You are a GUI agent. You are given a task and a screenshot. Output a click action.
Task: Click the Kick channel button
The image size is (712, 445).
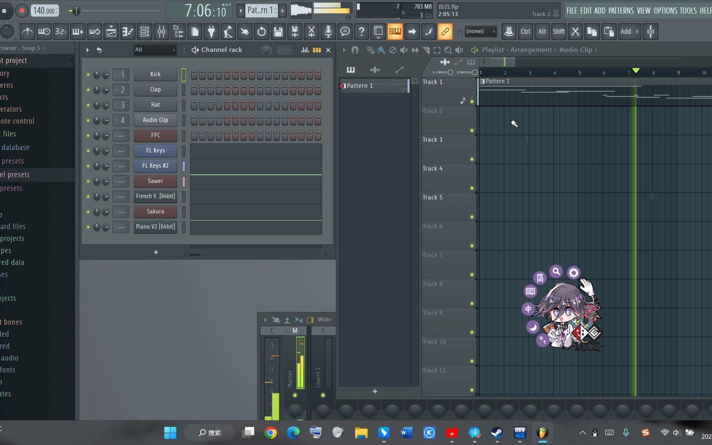[x=155, y=75]
